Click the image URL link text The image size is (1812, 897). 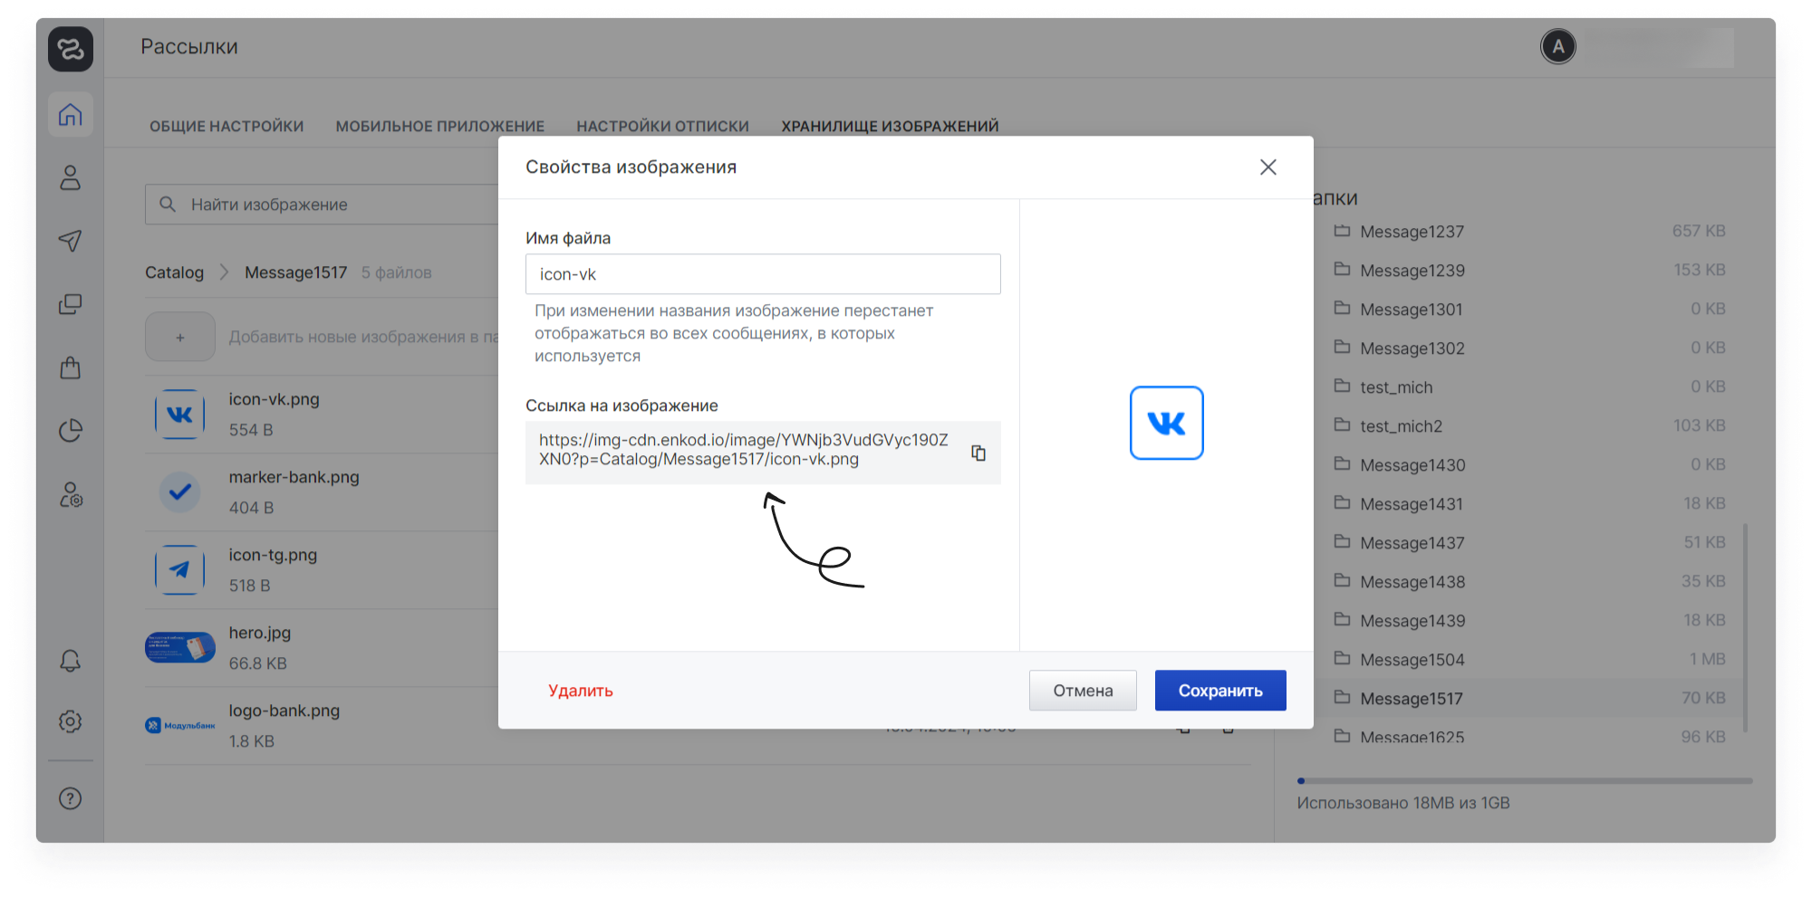744,450
